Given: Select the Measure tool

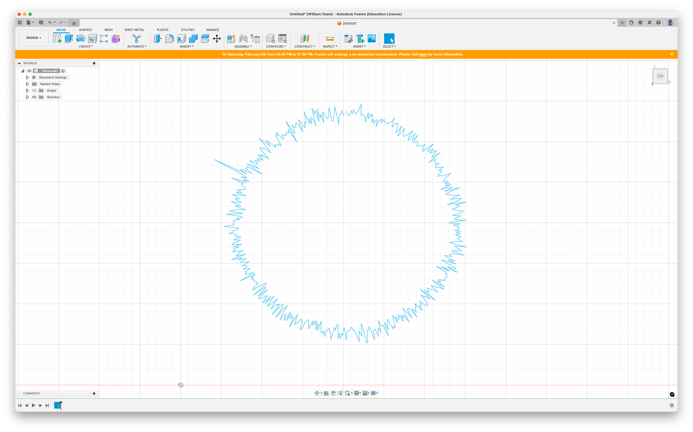Looking at the screenshot, I should (330, 39).
